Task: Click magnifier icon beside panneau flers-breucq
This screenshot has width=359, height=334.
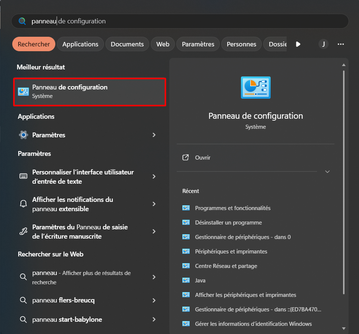Action: pyautogui.click(x=23, y=300)
